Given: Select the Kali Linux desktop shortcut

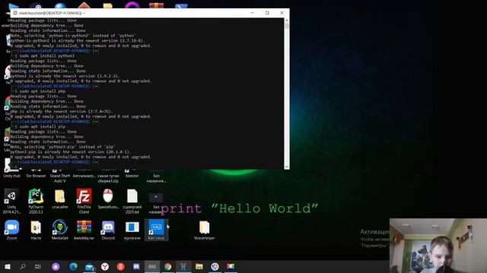Looking at the screenshot, I should (x=156, y=230).
